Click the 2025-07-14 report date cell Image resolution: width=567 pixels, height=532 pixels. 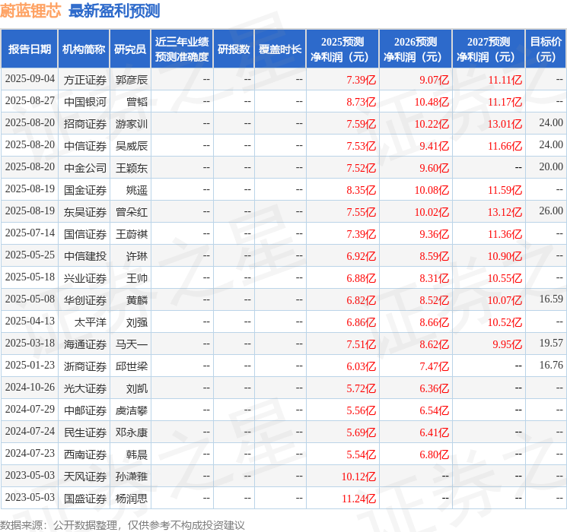pos(30,233)
